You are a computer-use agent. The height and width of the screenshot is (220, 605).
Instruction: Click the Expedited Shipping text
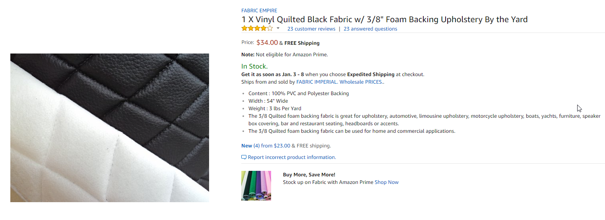[x=370, y=75]
